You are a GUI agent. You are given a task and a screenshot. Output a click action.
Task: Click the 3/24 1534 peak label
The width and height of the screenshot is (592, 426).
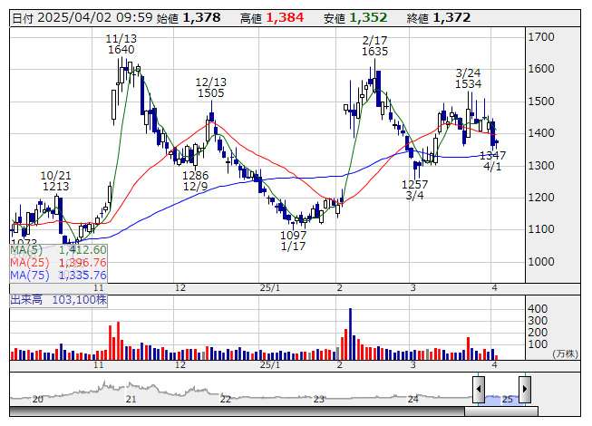pos(468,79)
